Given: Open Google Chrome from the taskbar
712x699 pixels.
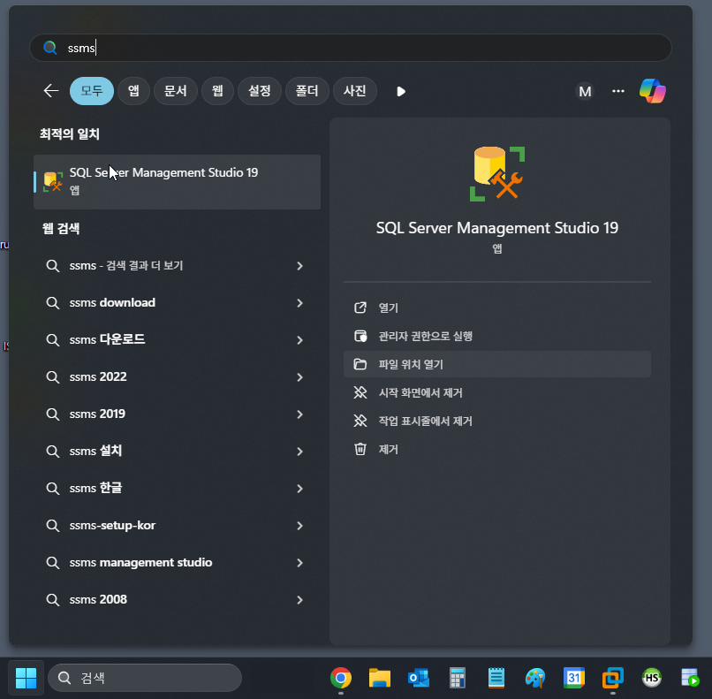Looking at the screenshot, I should [x=341, y=678].
